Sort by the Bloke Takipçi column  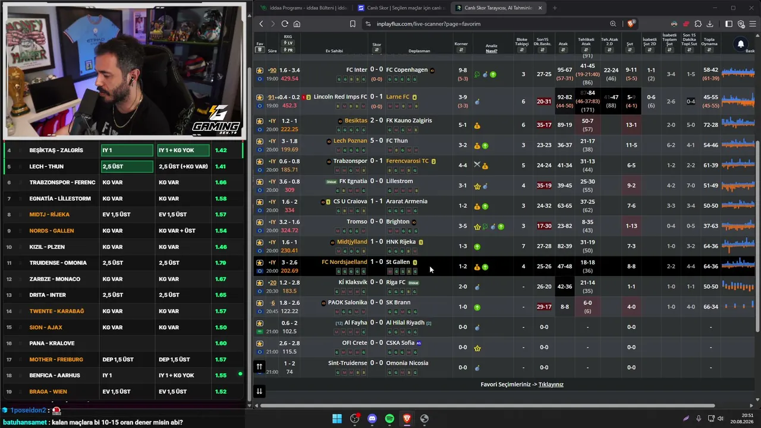(521, 51)
